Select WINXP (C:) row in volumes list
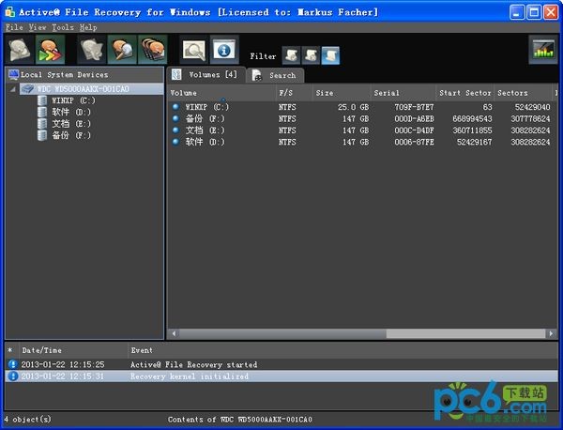Screen dimensions: 563x430 pyautogui.click(x=362, y=107)
